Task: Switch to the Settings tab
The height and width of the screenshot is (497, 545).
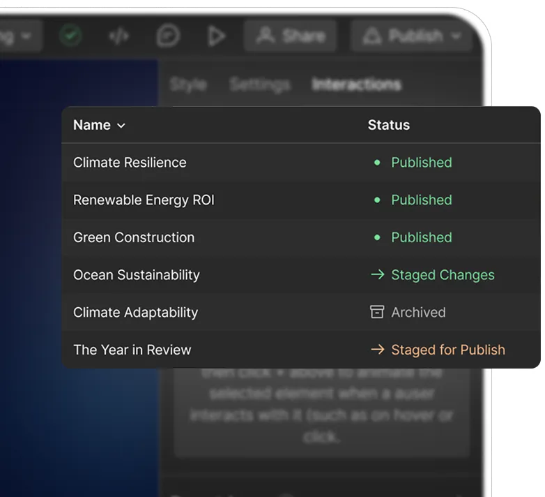Action: pos(260,84)
